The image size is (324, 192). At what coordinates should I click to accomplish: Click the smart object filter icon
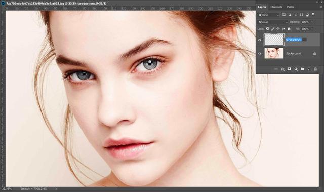tap(307, 15)
